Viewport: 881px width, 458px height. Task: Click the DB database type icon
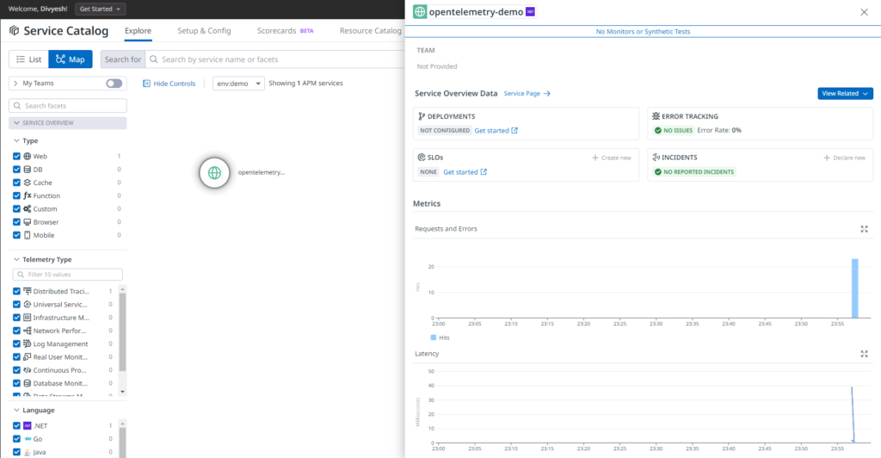point(27,169)
